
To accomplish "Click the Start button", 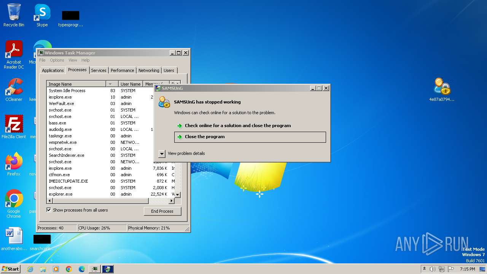I will pos(10,269).
